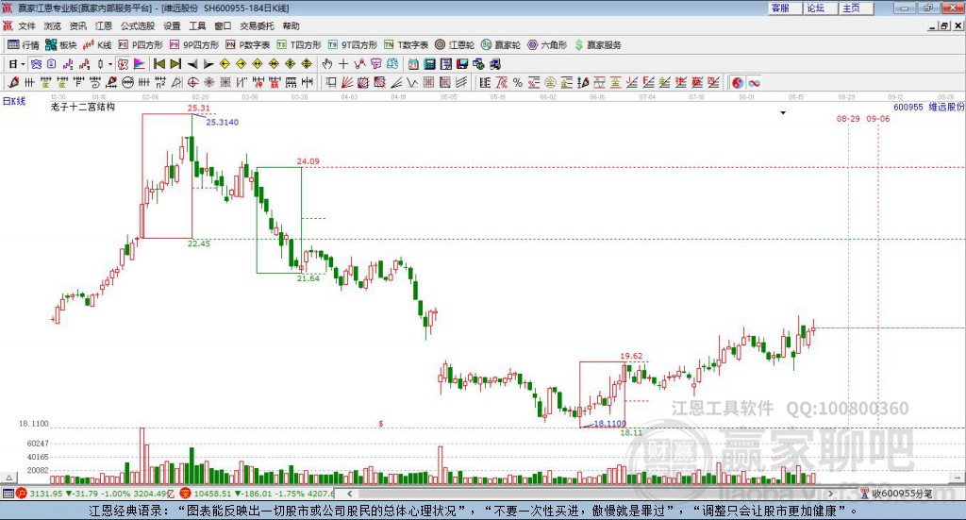The width and height of the screenshot is (966, 520).
Task: Open the 江恩 menu
Action: click(x=104, y=25)
